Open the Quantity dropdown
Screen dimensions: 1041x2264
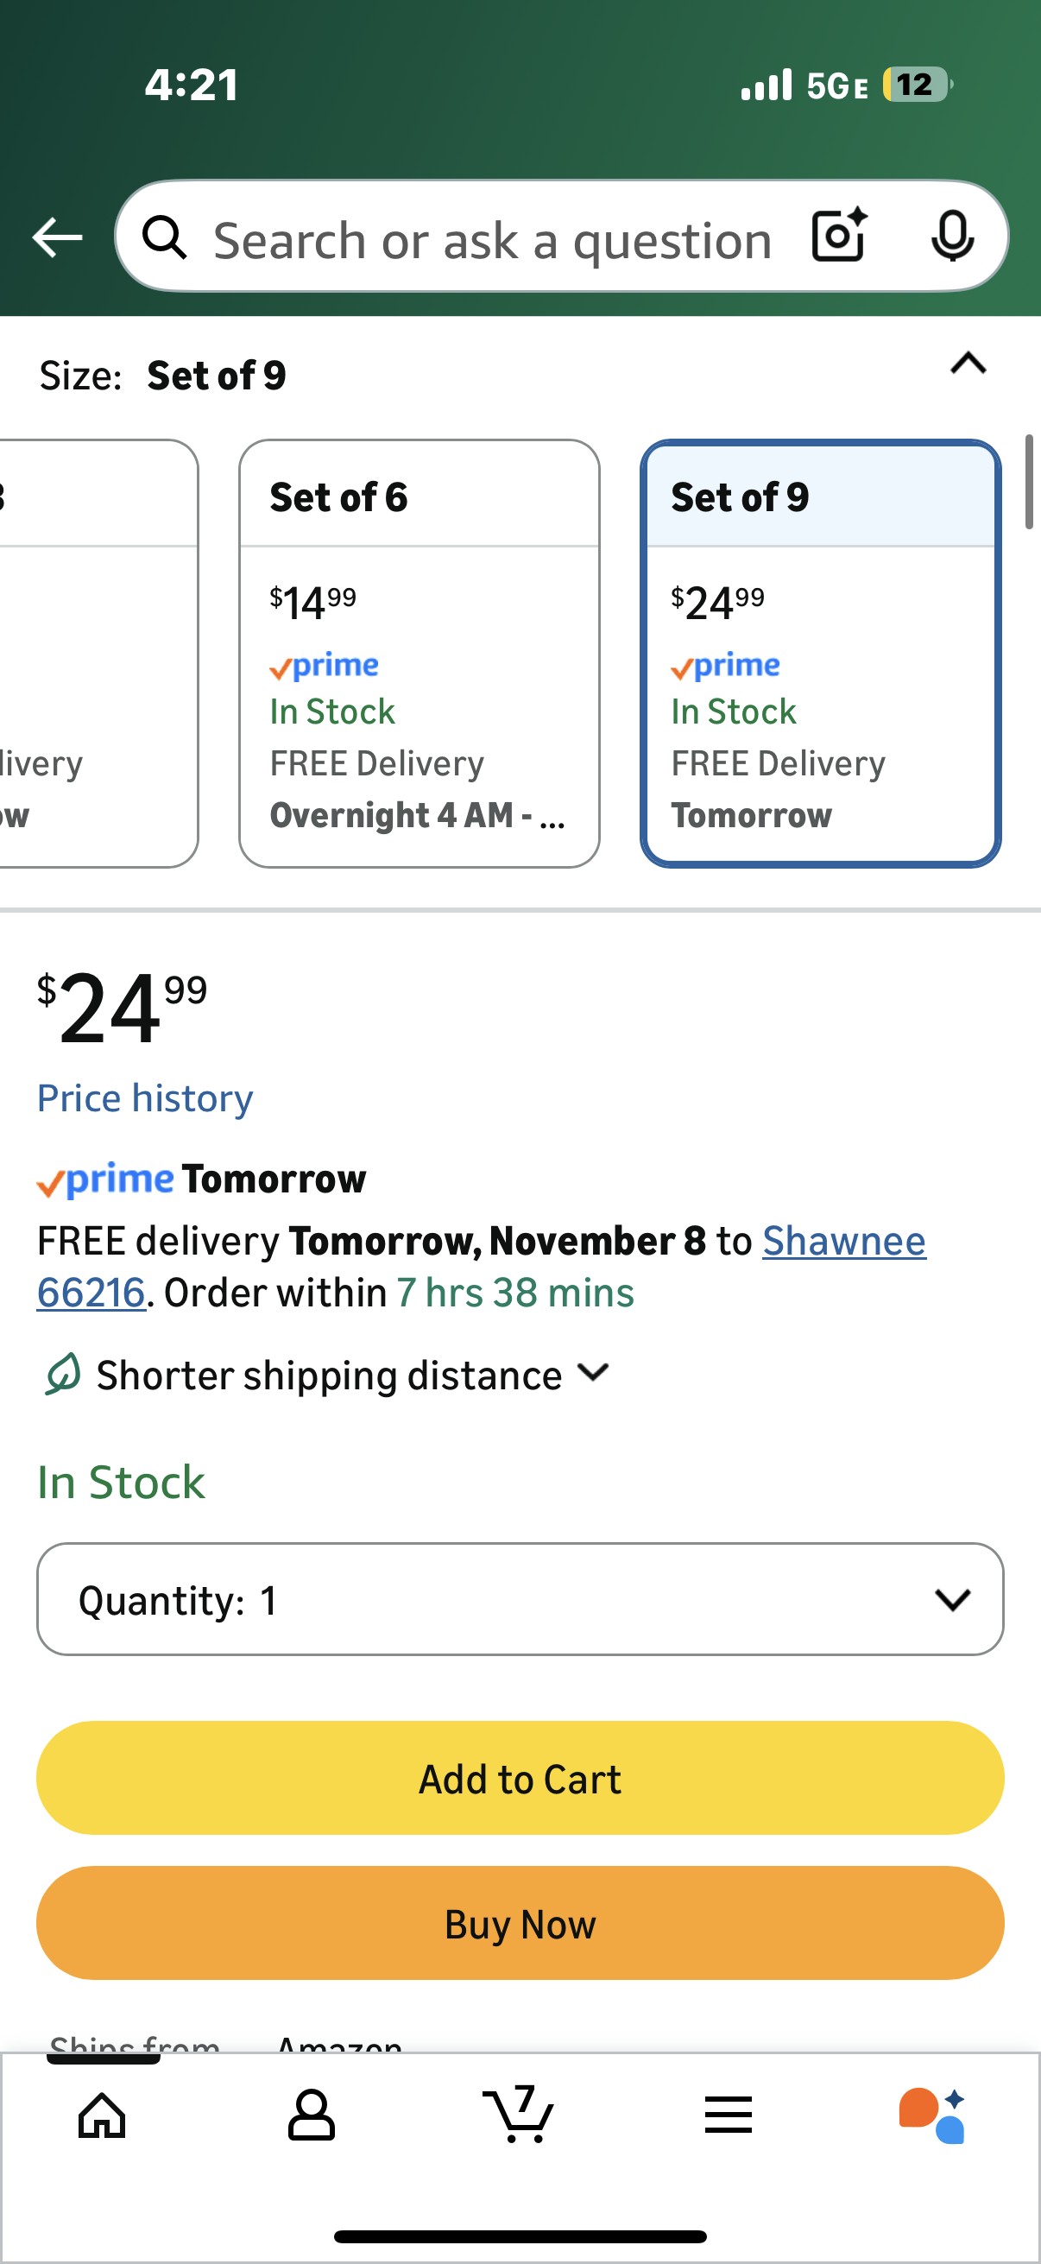(x=520, y=1598)
